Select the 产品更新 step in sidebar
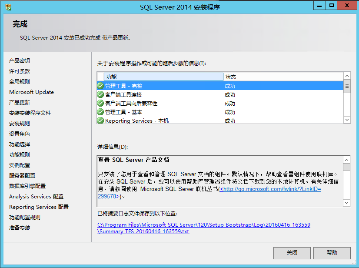Viewport: 359px width, 268px height. coord(20,103)
